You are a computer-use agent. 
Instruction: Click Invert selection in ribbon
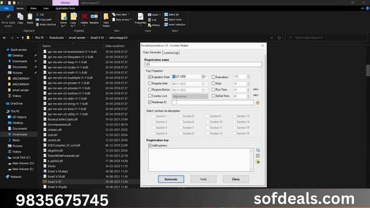175,24
